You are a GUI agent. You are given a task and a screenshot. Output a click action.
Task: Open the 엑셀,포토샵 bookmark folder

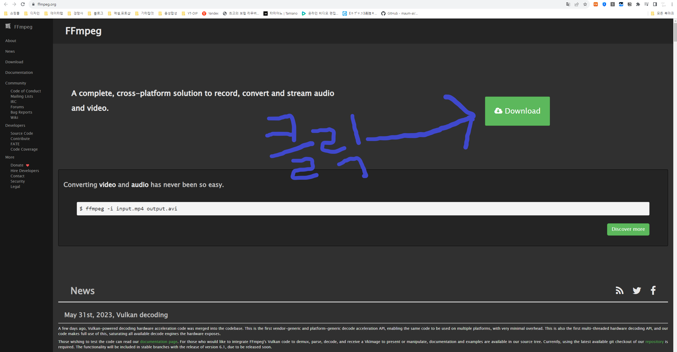coord(119,13)
